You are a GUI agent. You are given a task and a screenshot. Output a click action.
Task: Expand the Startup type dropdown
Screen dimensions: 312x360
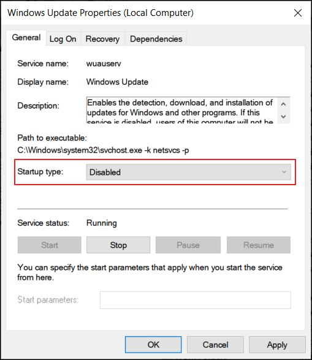188,172
